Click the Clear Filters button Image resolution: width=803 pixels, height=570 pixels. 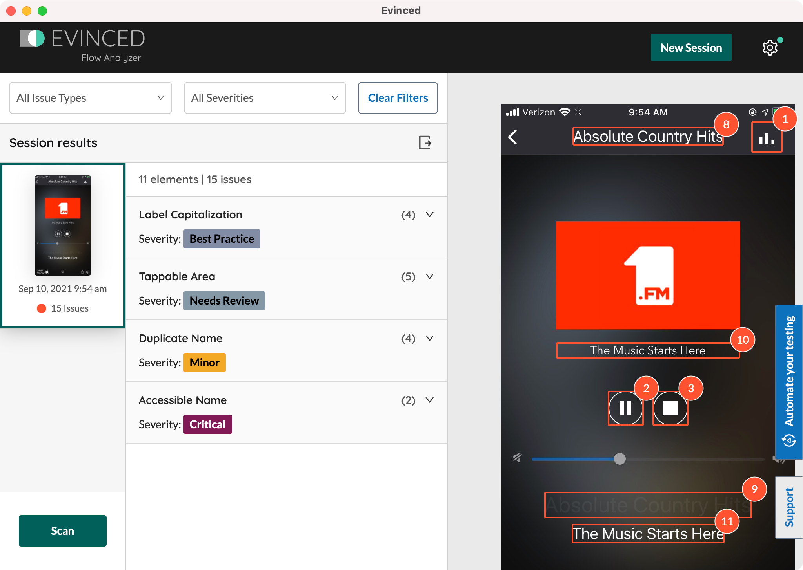point(398,98)
